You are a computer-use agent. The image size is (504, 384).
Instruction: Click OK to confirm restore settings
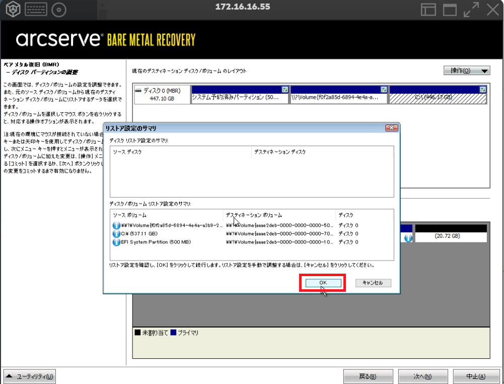point(323,283)
